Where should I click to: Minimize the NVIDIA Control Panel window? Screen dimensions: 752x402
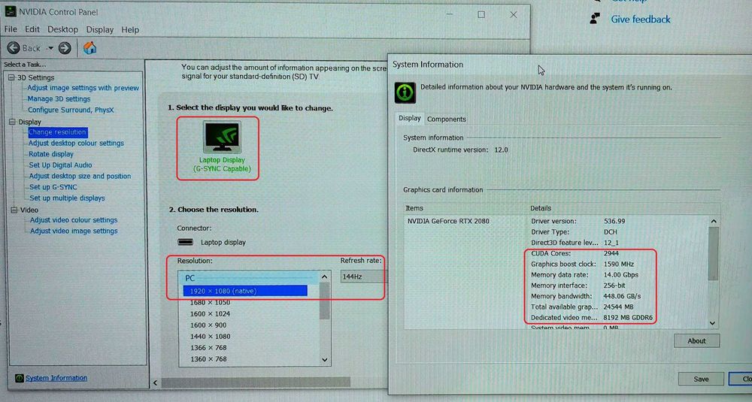[450, 15]
